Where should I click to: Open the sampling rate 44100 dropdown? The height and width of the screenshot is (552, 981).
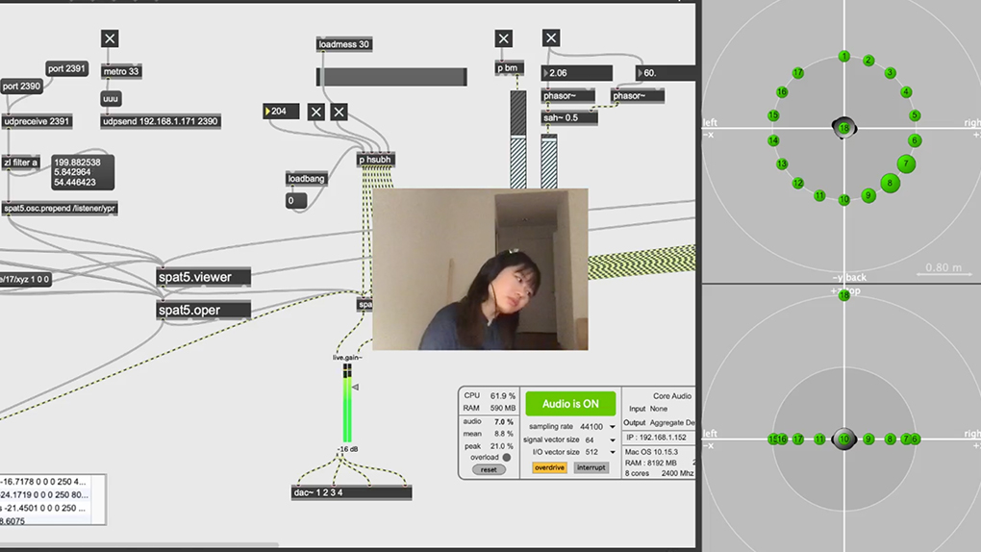612,427
